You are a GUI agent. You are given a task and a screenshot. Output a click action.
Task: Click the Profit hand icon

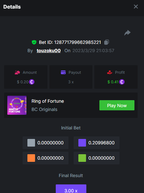[110, 72]
